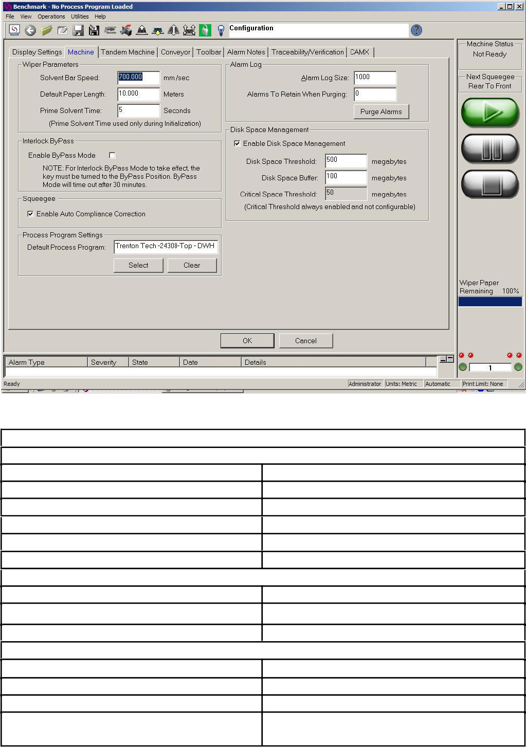The width and height of the screenshot is (526, 747).
Task: Click Select for default process program
Action: tap(138, 265)
